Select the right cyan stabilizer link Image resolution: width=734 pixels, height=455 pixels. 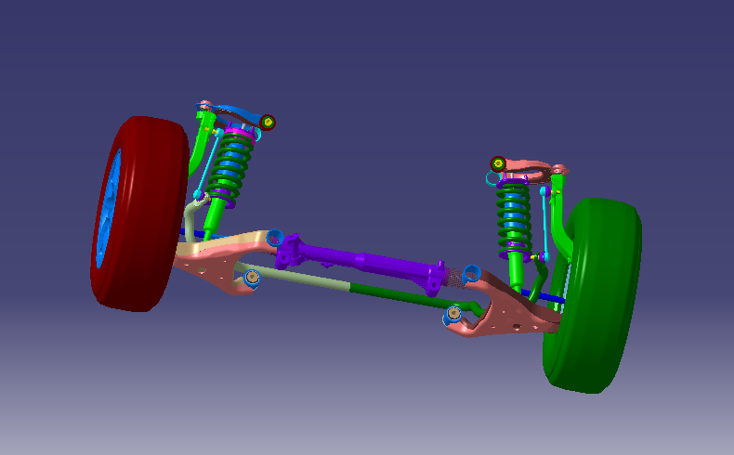(x=545, y=224)
